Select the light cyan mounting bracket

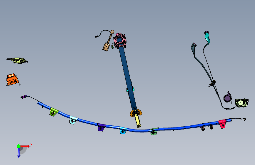73,120
